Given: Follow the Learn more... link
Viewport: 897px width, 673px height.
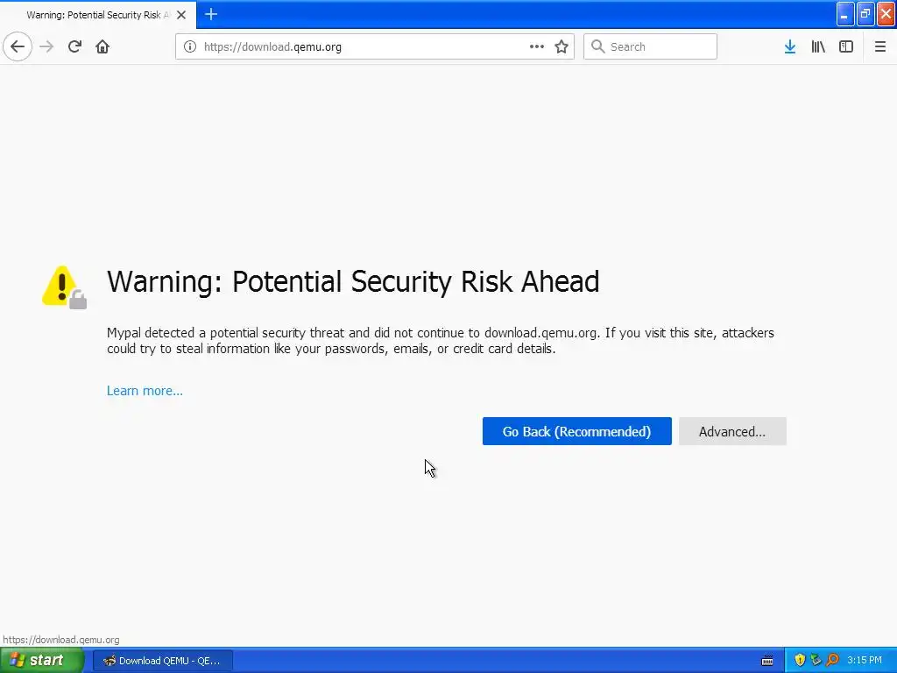Looking at the screenshot, I should tap(145, 391).
